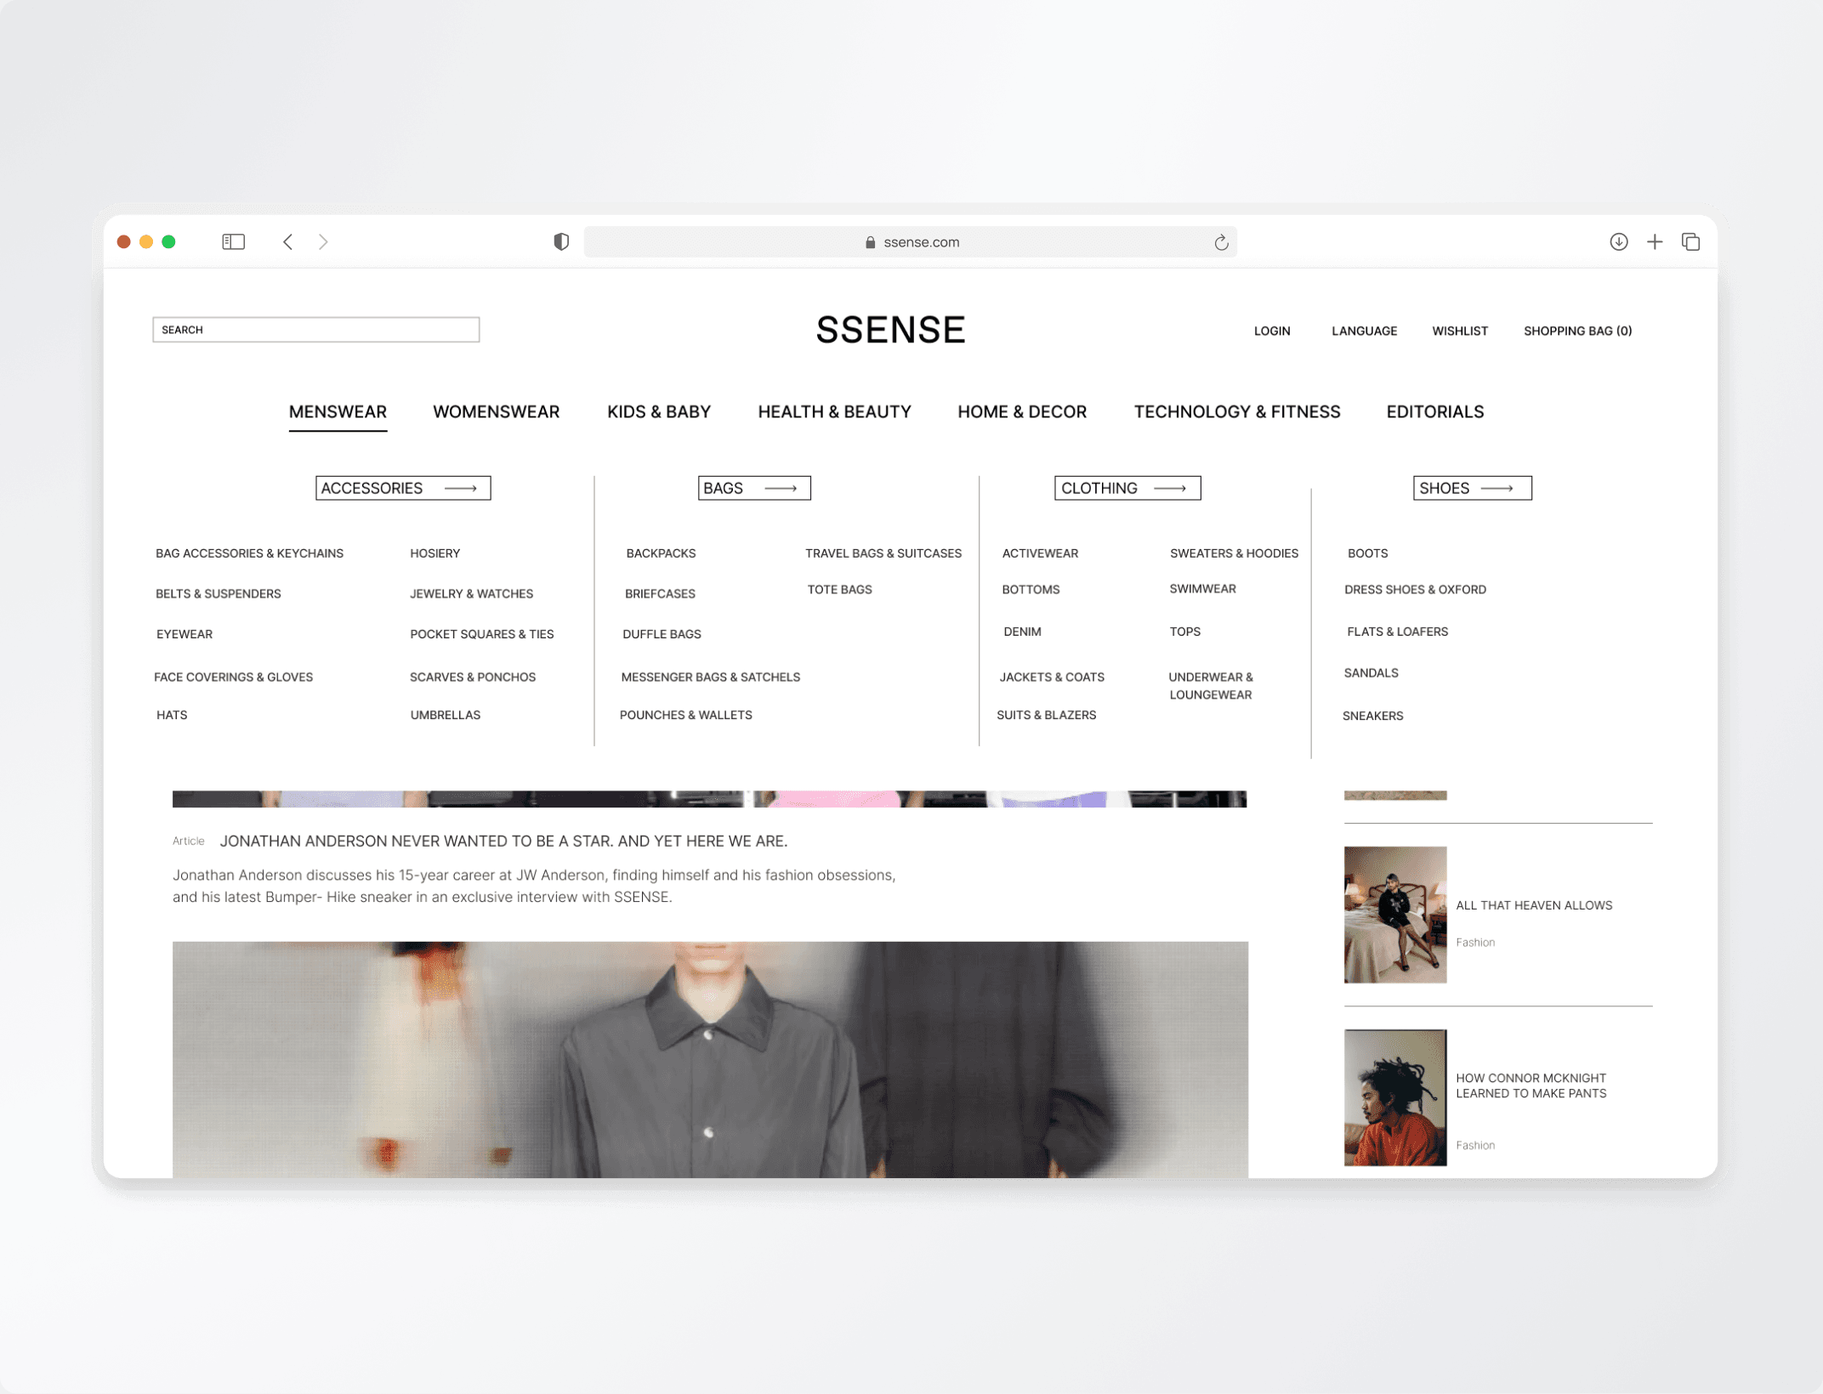Select the HOME & DECOR tab
Image resolution: width=1823 pixels, height=1394 pixels.
[1022, 412]
